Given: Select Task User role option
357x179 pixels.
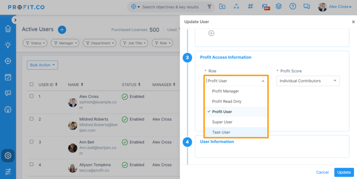Looking at the screenshot, I should coord(236,132).
